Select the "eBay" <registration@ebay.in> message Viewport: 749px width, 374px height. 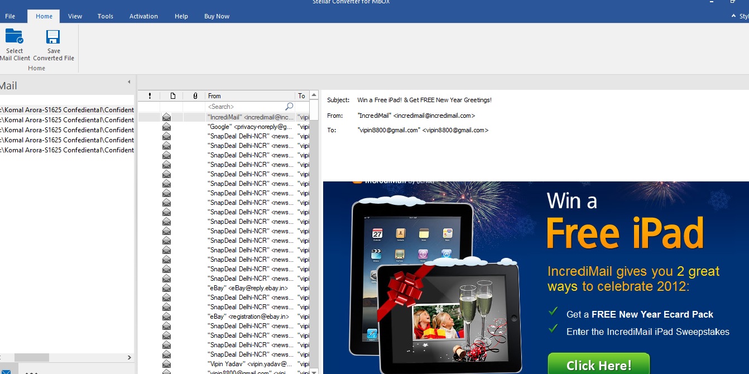tap(223, 317)
